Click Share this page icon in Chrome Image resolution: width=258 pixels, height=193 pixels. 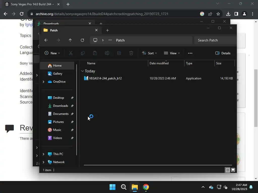click(210, 14)
